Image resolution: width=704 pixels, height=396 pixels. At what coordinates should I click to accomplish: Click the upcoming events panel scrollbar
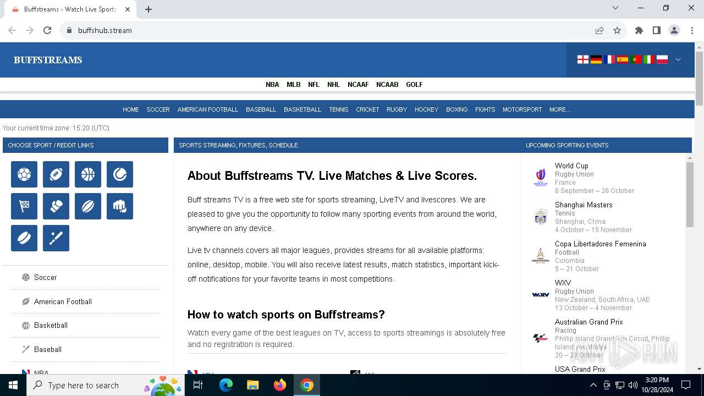click(x=690, y=195)
